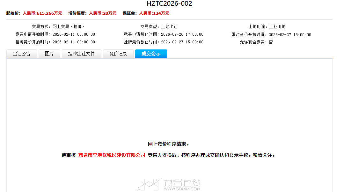
Task: Click the 交易类型 value 土地出让
Action: (x=169, y=27)
